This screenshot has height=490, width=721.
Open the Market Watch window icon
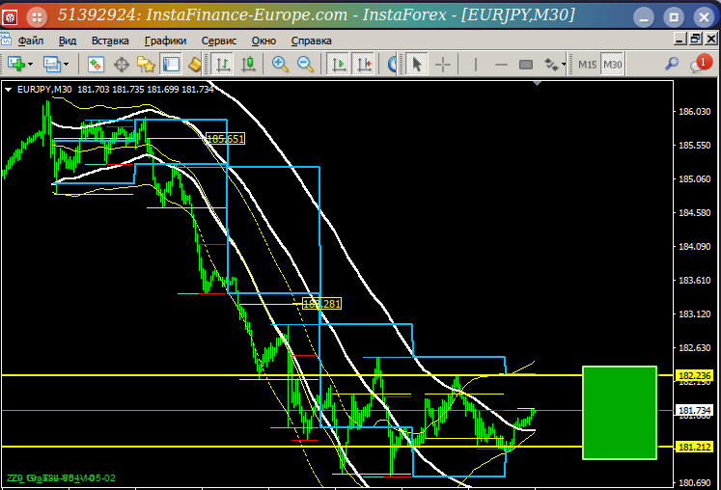tap(97, 64)
